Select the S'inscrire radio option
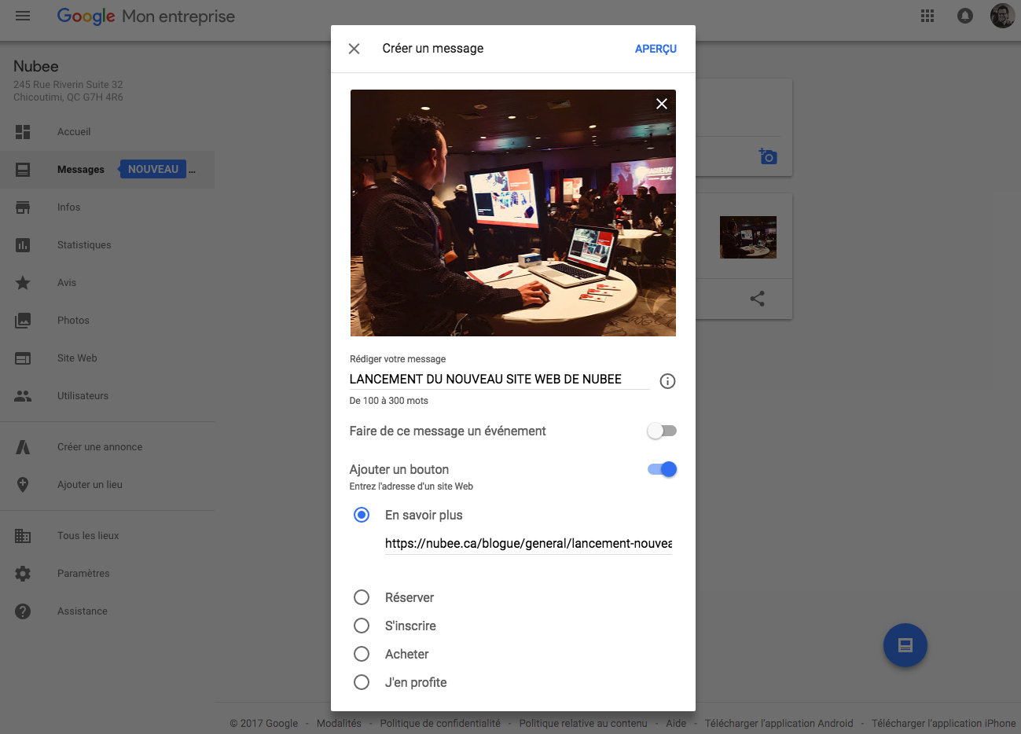This screenshot has width=1021, height=734. pyautogui.click(x=362, y=626)
